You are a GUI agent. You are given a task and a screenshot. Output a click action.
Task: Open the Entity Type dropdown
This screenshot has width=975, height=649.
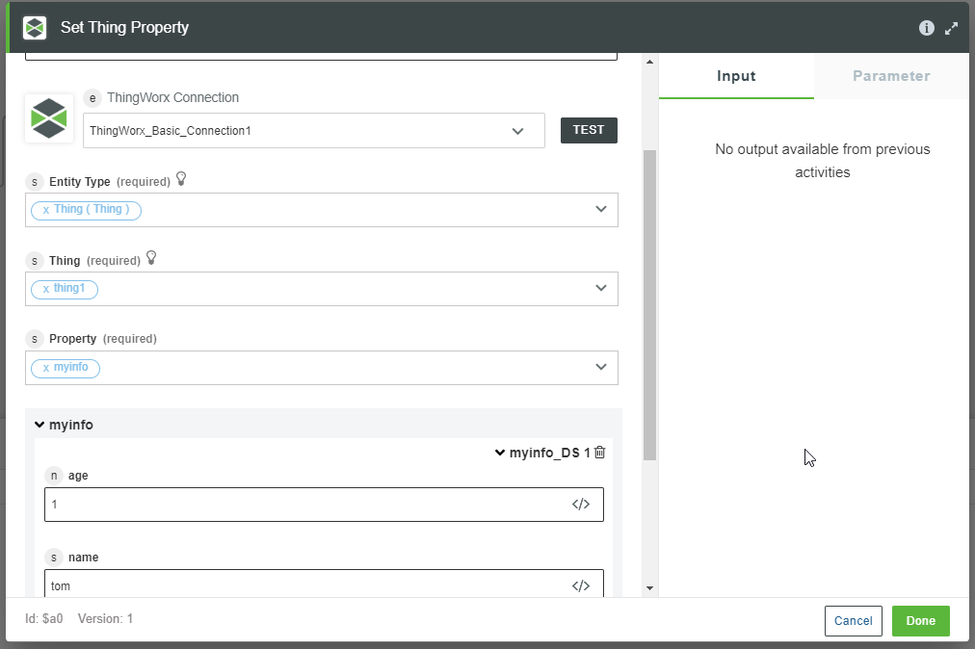tap(601, 209)
